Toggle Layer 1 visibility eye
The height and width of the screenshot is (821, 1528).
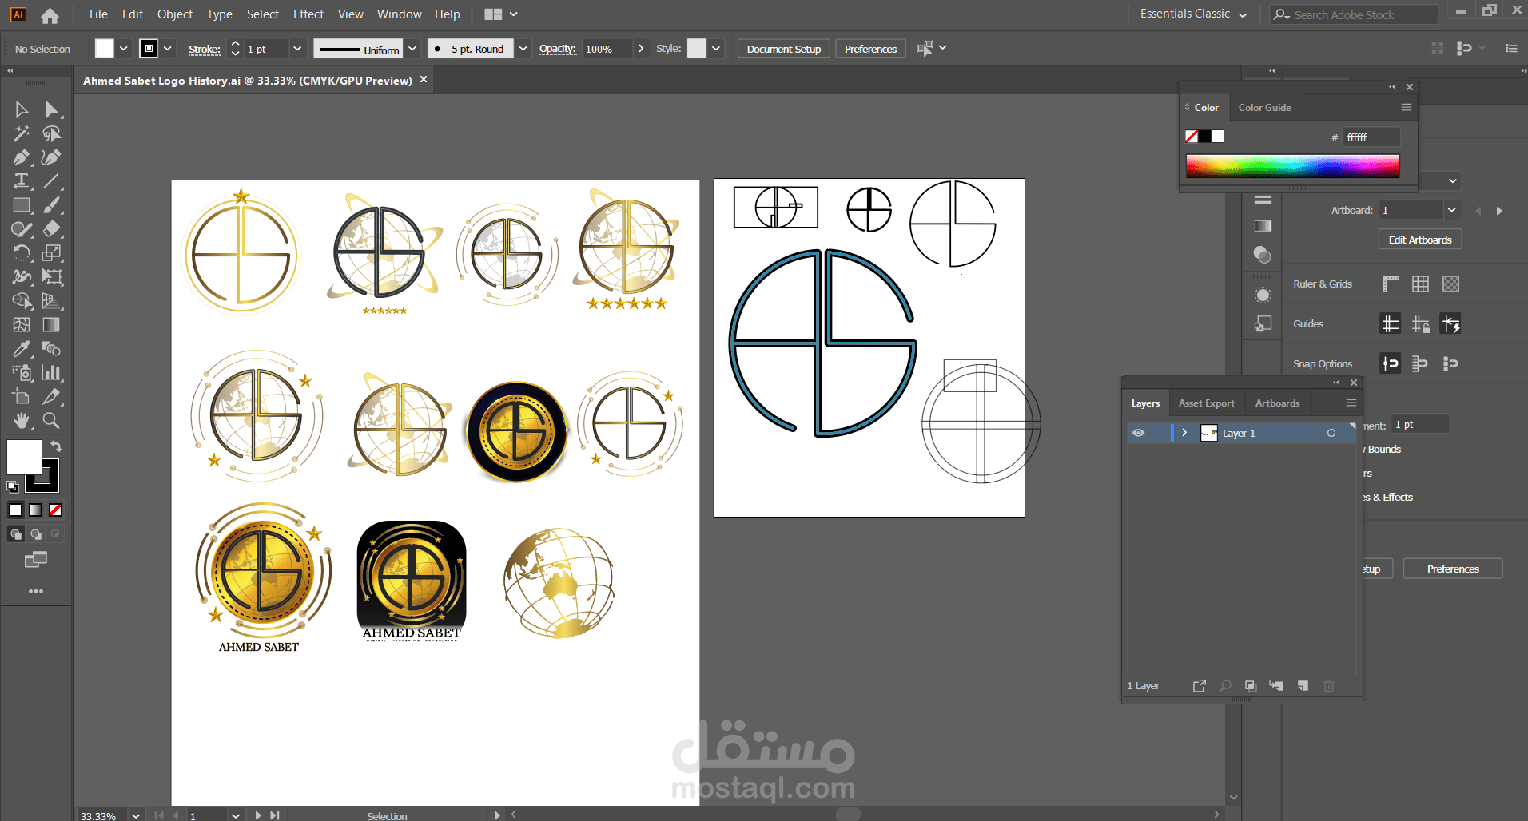coord(1139,433)
